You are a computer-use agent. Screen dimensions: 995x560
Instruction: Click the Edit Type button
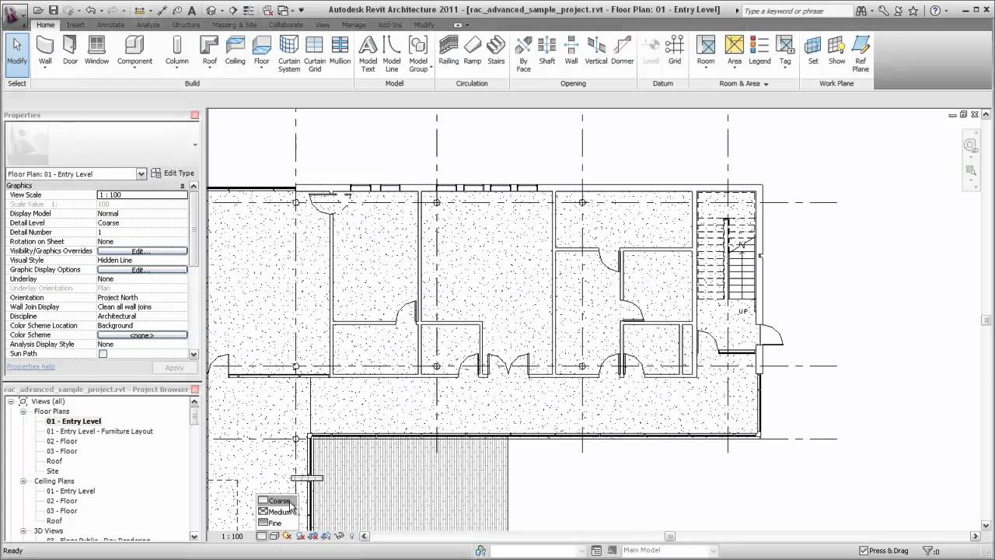173,173
